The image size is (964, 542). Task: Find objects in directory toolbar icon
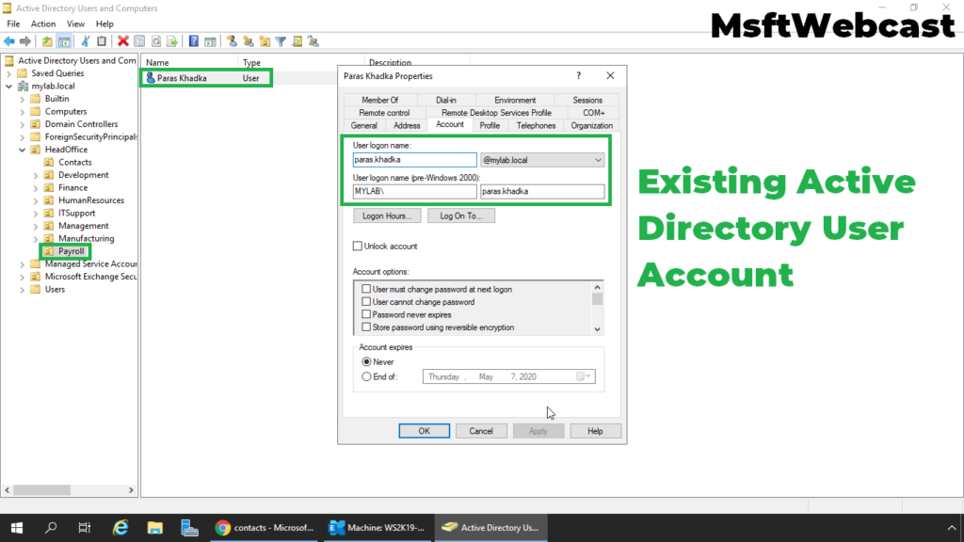(297, 41)
